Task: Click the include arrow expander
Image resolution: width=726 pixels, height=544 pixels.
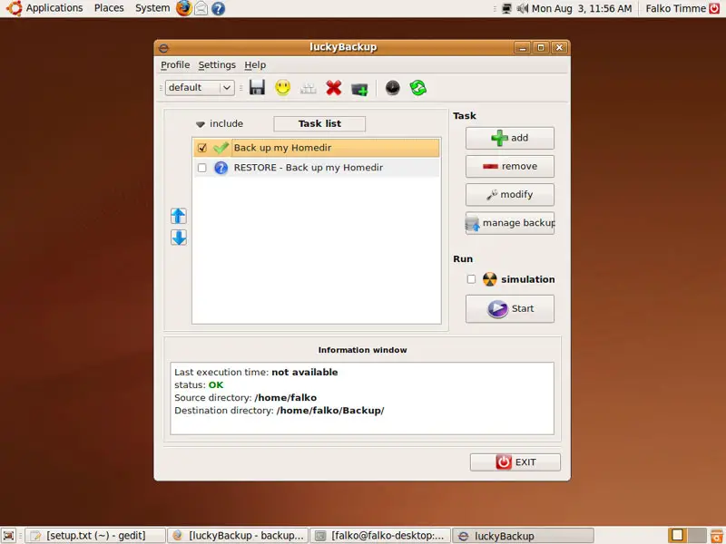Action: coord(200,124)
